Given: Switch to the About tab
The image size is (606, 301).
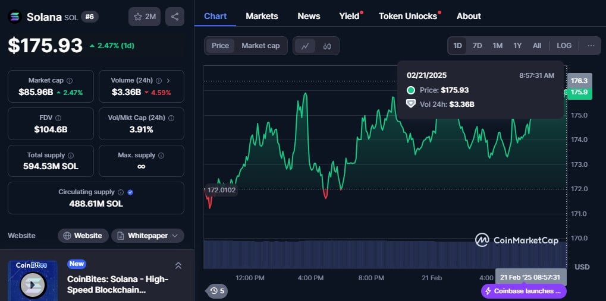Looking at the screenshot, I should point(469,16).
